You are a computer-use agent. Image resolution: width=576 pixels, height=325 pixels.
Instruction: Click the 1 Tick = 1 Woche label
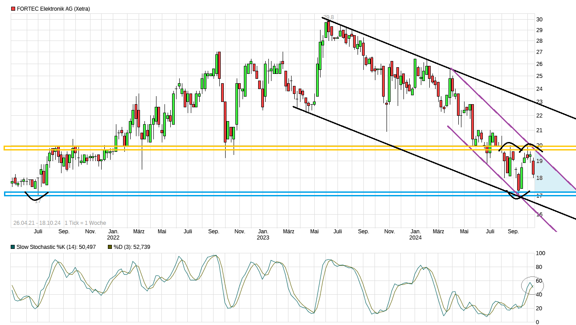(85, 223)
